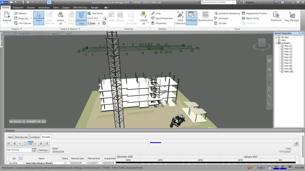The width and height of the screenshot is (305, 171).
Task: Switch to TimeLiner Tasks tab
Action: 10,137
